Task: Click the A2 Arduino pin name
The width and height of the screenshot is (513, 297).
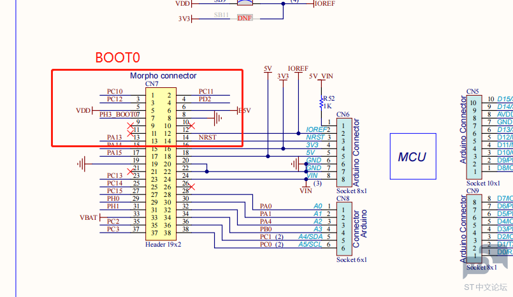Action: (x=318, y=221)
